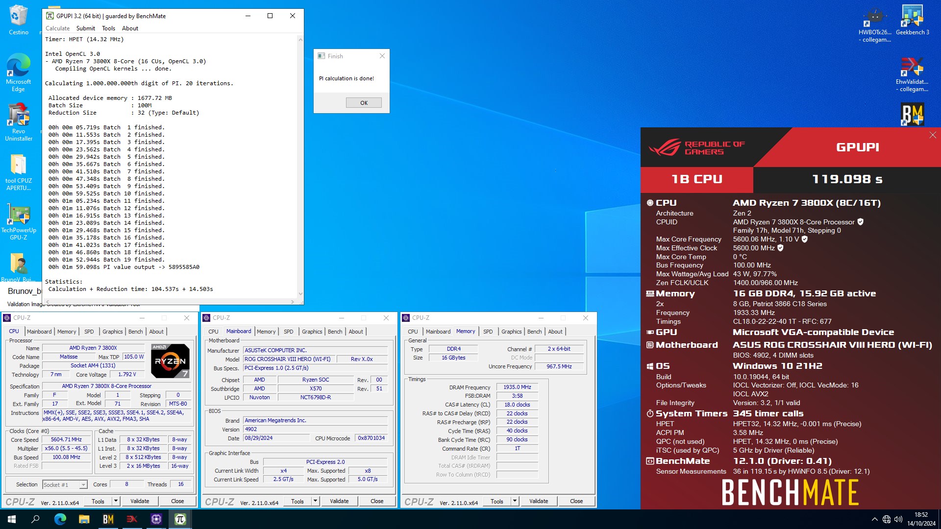Open Edge from the taskbar
The image size is (941, 529).
pos(60,519)
